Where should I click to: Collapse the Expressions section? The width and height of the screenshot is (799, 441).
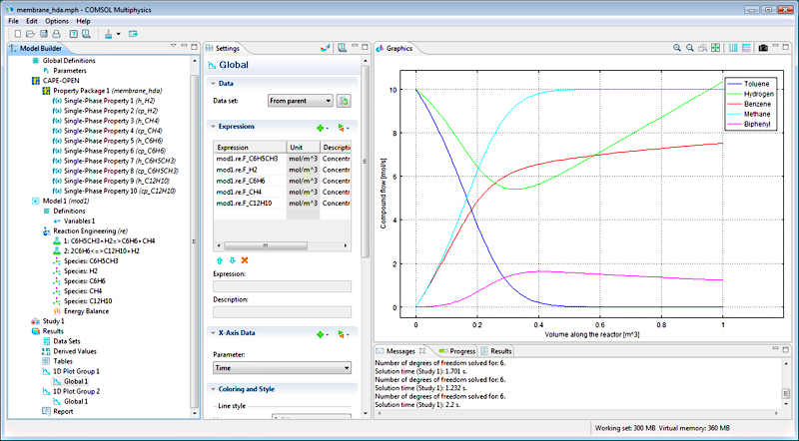pyautogui.click(x=212, y=127)
